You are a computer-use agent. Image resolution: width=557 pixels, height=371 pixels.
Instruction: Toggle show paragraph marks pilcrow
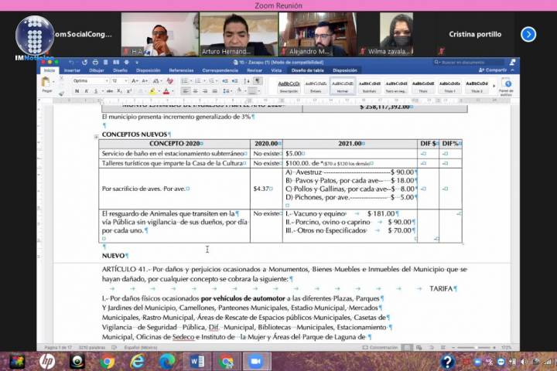tap(258, 81)
